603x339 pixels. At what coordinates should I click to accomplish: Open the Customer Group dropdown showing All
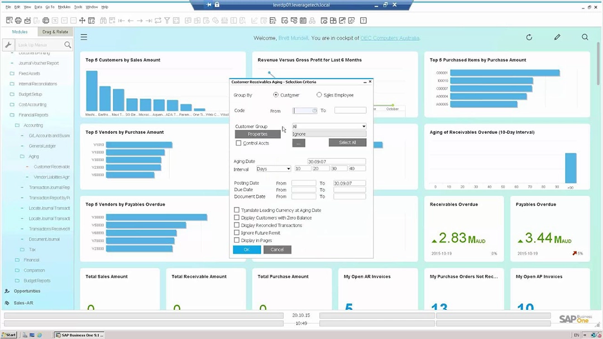[329, 126]
